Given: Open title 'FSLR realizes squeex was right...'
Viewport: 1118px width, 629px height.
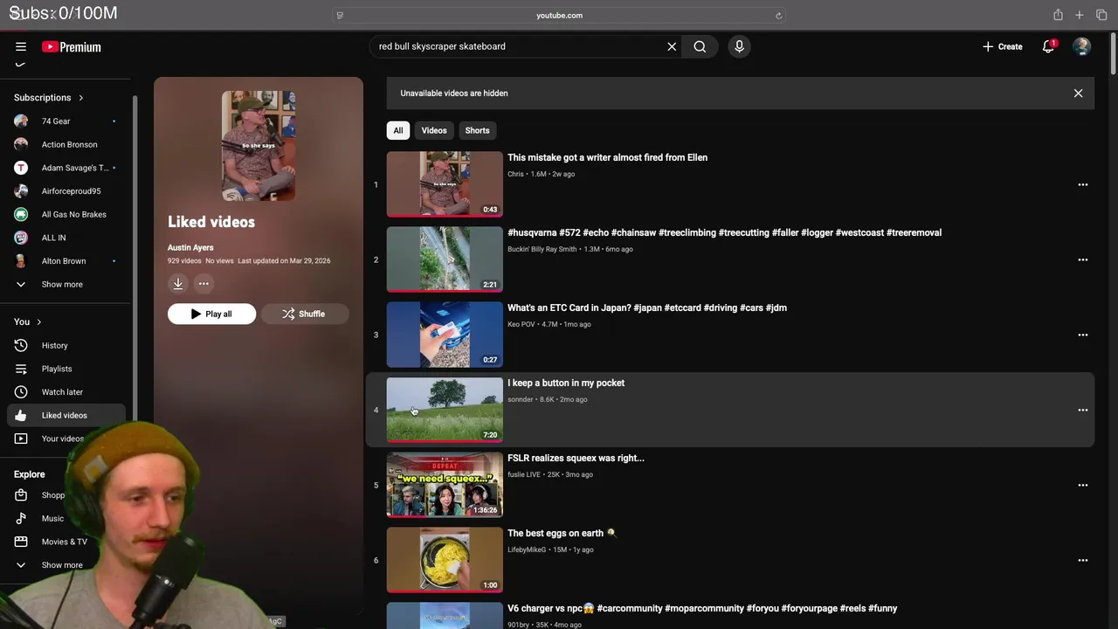Looking at the screenshot, I should pyautogui.click(x=576, y=458).
